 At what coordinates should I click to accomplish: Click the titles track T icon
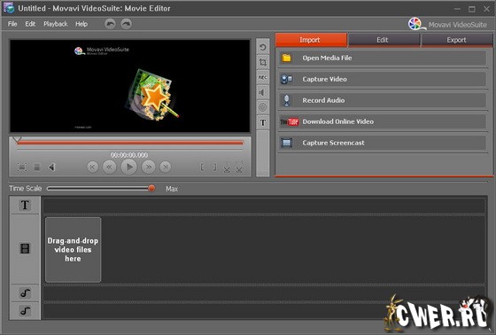click(x=25, y=206)
